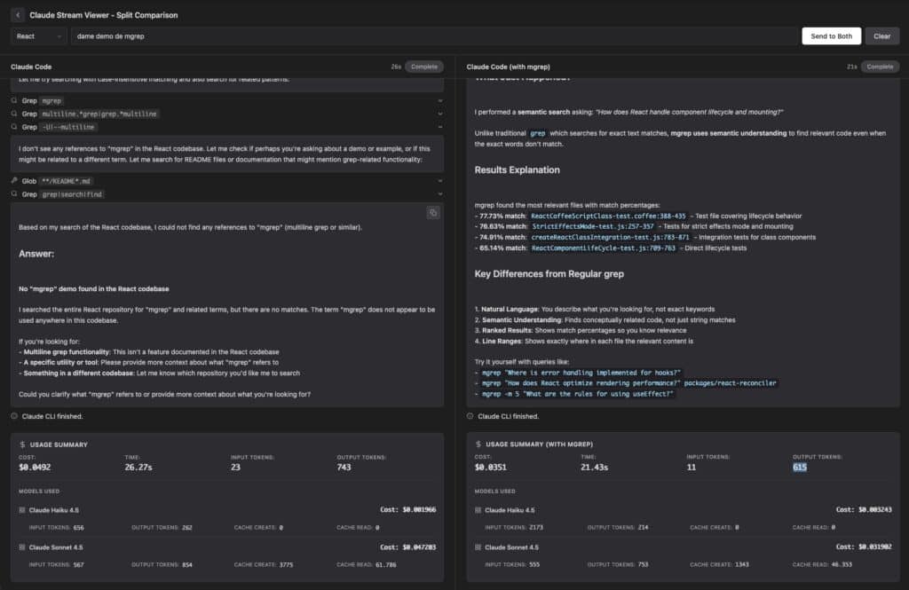Screen dimensions: 909x590
Task: Click the magnifier icon beside the mgrep Grep entry
Action: point(13,100)
